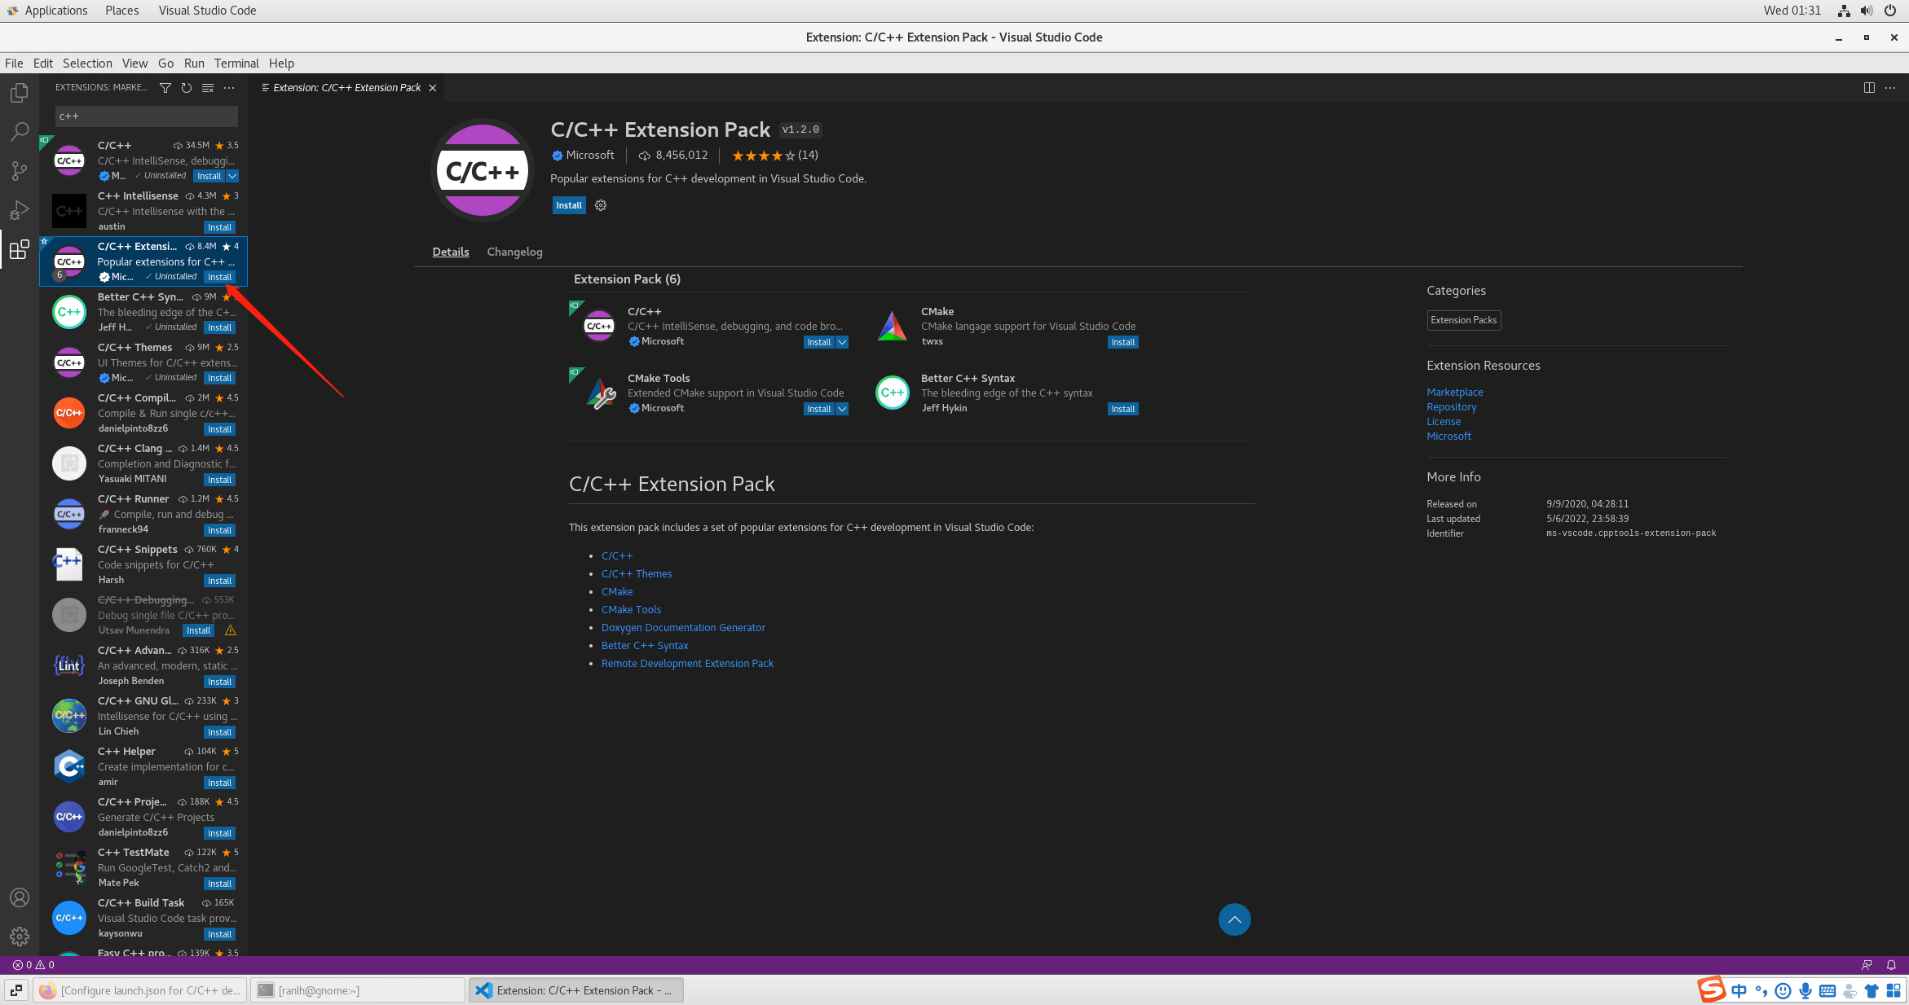Open Install dropdown for C/C++ pack item
The height and width of the screenshot is (1005, 1909).
pos(842,342)
